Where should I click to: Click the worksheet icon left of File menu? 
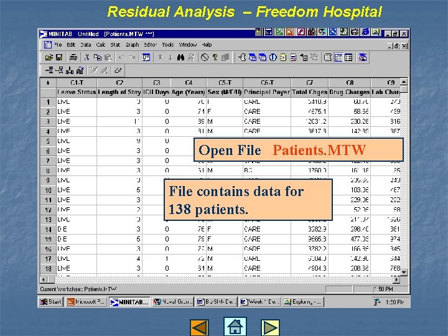(x=48, y=45)
